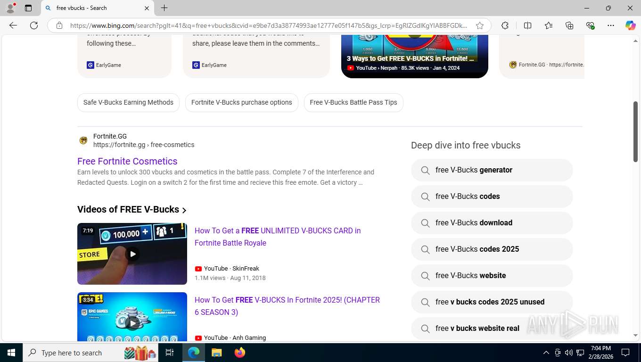Viewport: 641px width, 362px height.
Task: Open FREE V-BUCKS In Fortnite 2025 link
Action: pyautogui.click(x=287, y=306)
